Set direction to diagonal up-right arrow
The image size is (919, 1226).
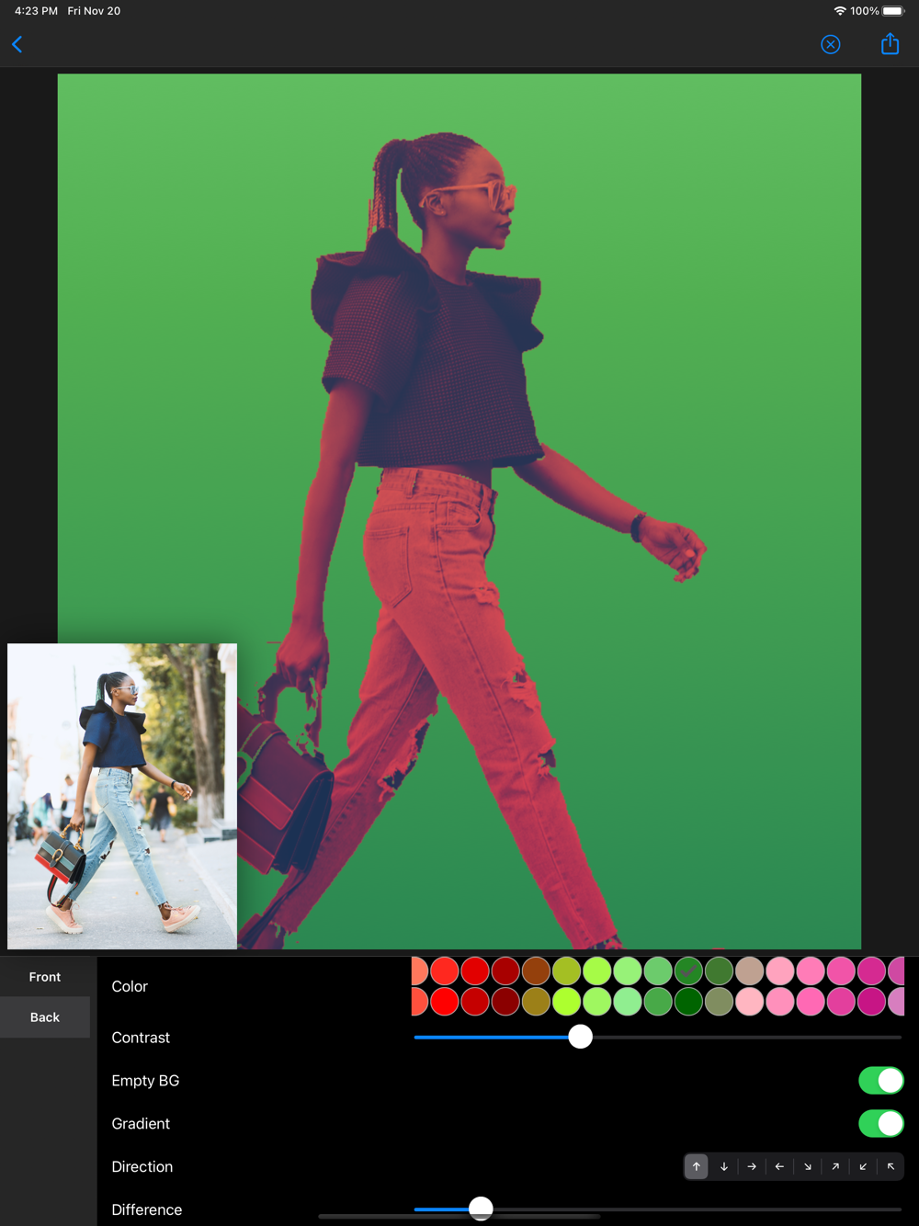coord(835,1166)
